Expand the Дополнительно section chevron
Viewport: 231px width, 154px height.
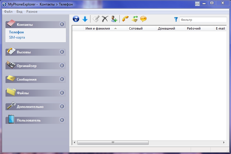click(x=62, y=106)
